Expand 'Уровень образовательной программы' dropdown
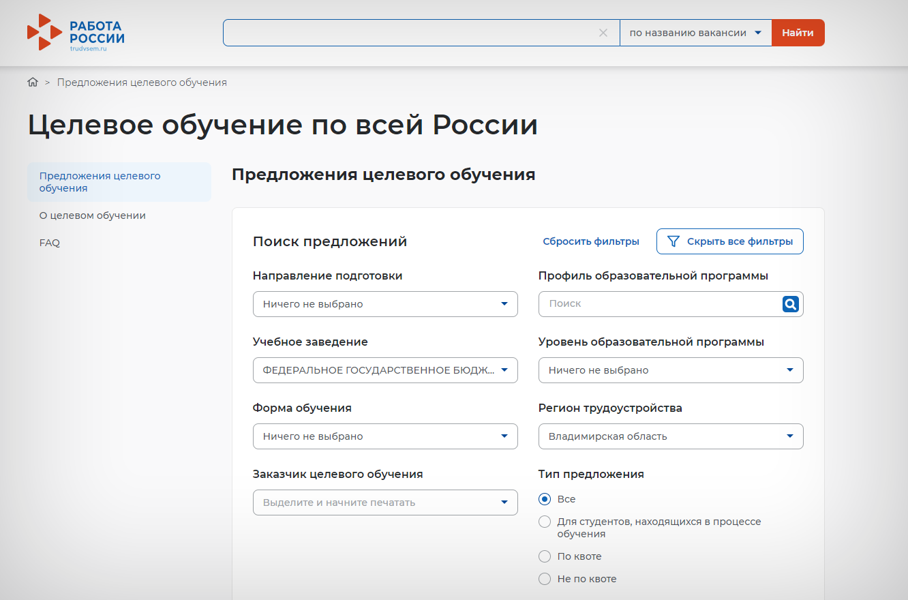 [x=671, y=370]
